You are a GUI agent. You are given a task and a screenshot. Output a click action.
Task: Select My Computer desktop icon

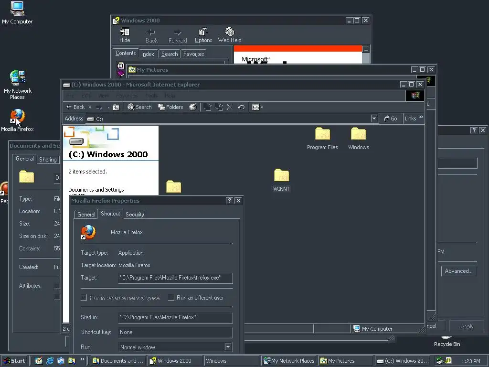(x=17, y=9)
